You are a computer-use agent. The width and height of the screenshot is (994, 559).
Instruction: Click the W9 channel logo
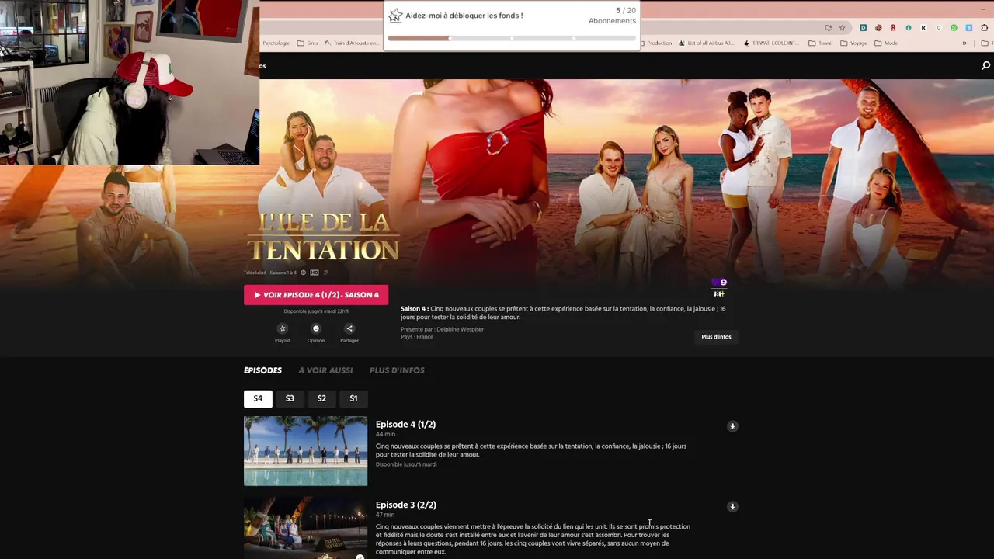point(719,283)
